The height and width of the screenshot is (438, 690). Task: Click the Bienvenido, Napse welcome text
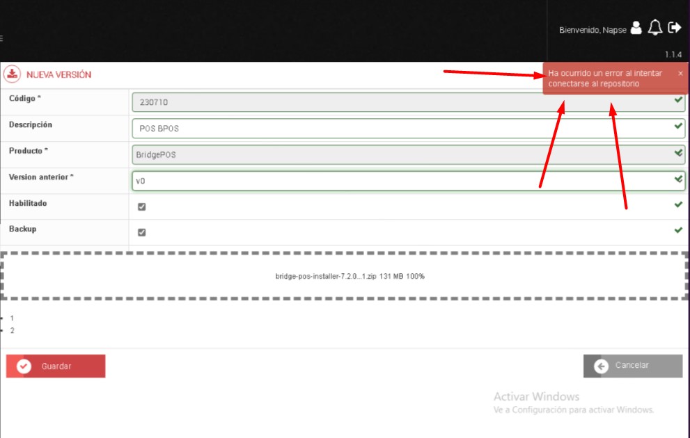click(x=592, y=30)
